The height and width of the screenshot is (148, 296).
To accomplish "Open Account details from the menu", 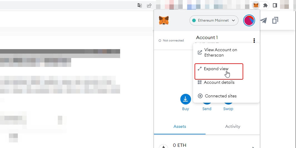I will pos(219,82).
